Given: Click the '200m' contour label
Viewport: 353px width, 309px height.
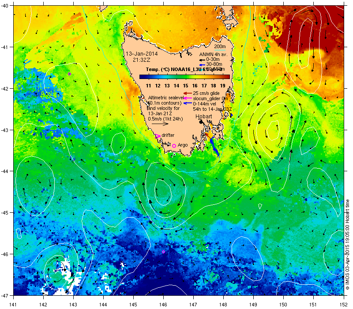Looking at the screenshot, I should (220, 47).
